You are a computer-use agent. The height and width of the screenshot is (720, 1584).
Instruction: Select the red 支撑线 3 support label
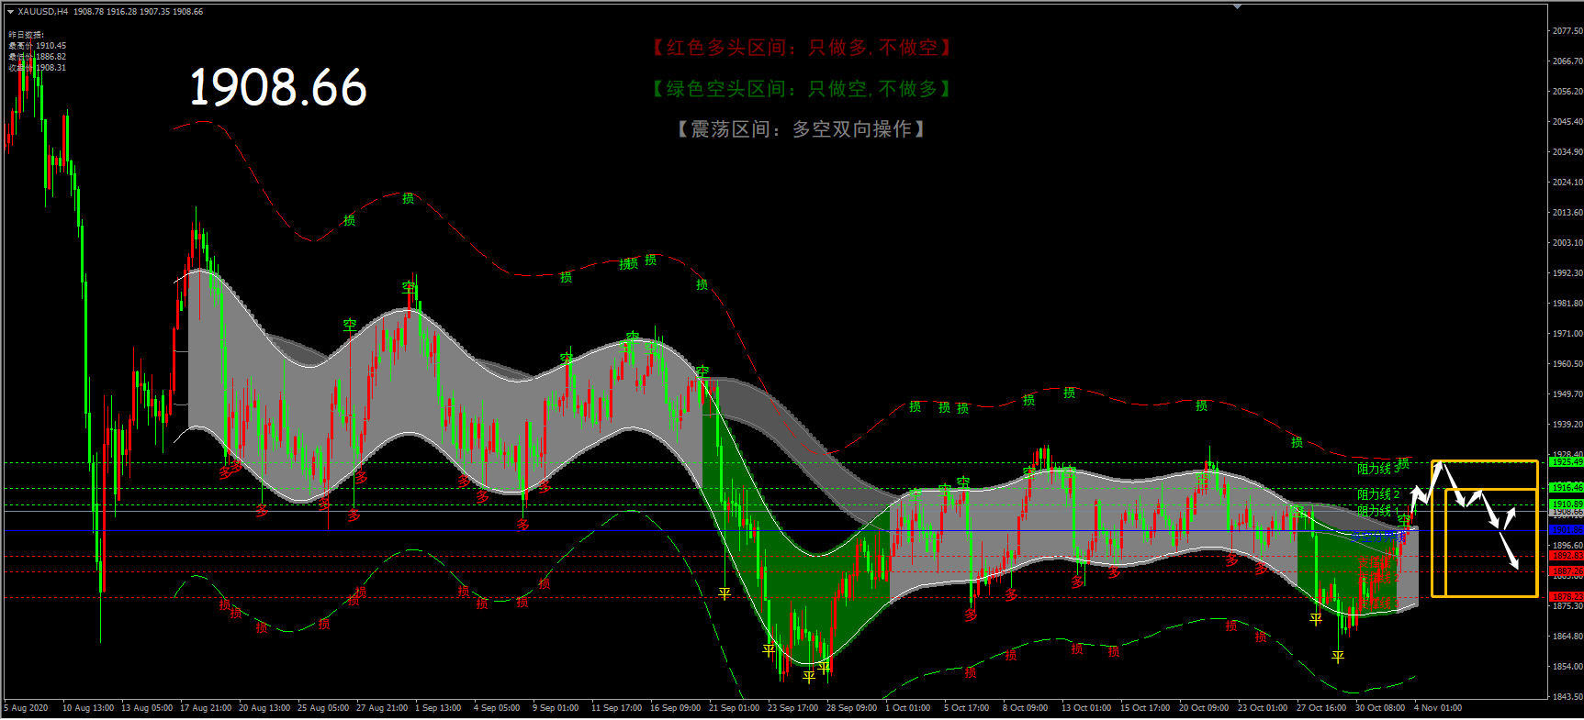coord(1377,602)
